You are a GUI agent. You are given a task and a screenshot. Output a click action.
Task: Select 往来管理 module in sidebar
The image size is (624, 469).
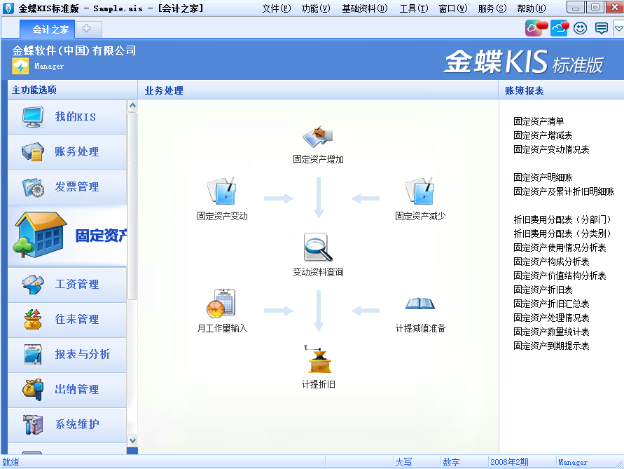pyautogui.click(x=67, y=319)
